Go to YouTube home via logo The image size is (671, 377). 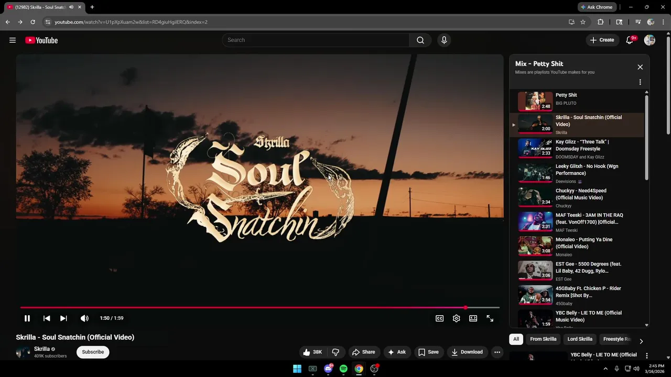point(41,40)
